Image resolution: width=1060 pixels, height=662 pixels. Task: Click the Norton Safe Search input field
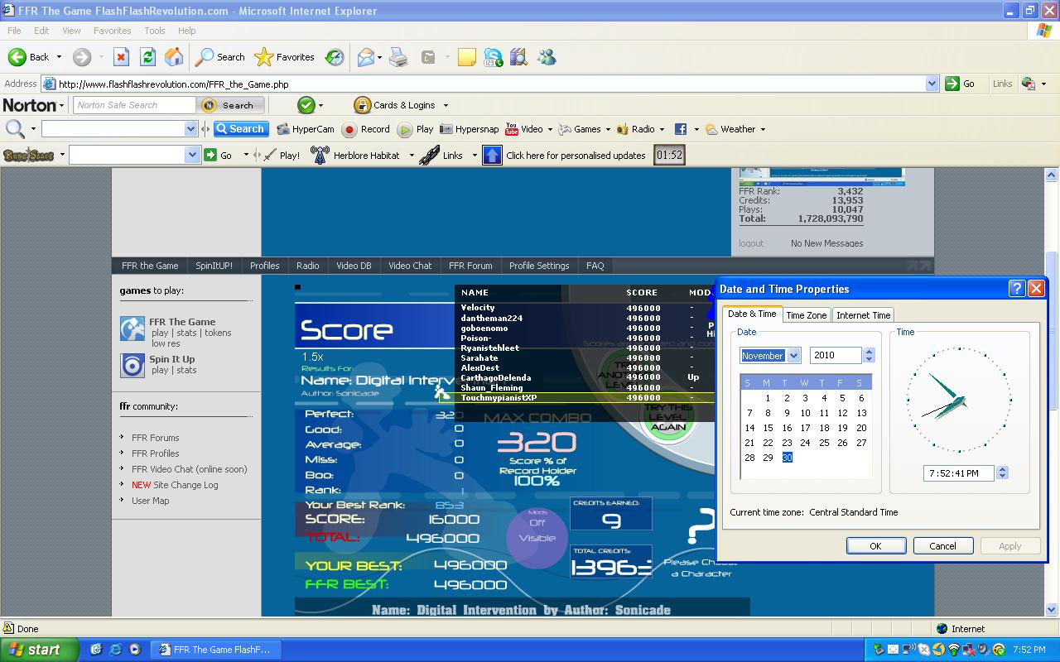click(x=135, y=105)
